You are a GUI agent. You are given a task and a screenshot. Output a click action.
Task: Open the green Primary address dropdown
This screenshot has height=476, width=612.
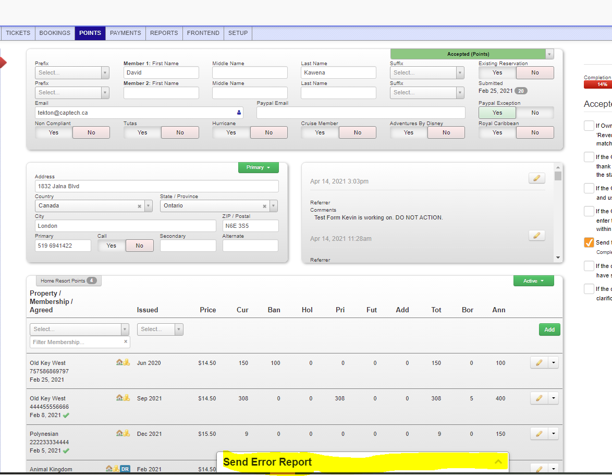(258, 168)
